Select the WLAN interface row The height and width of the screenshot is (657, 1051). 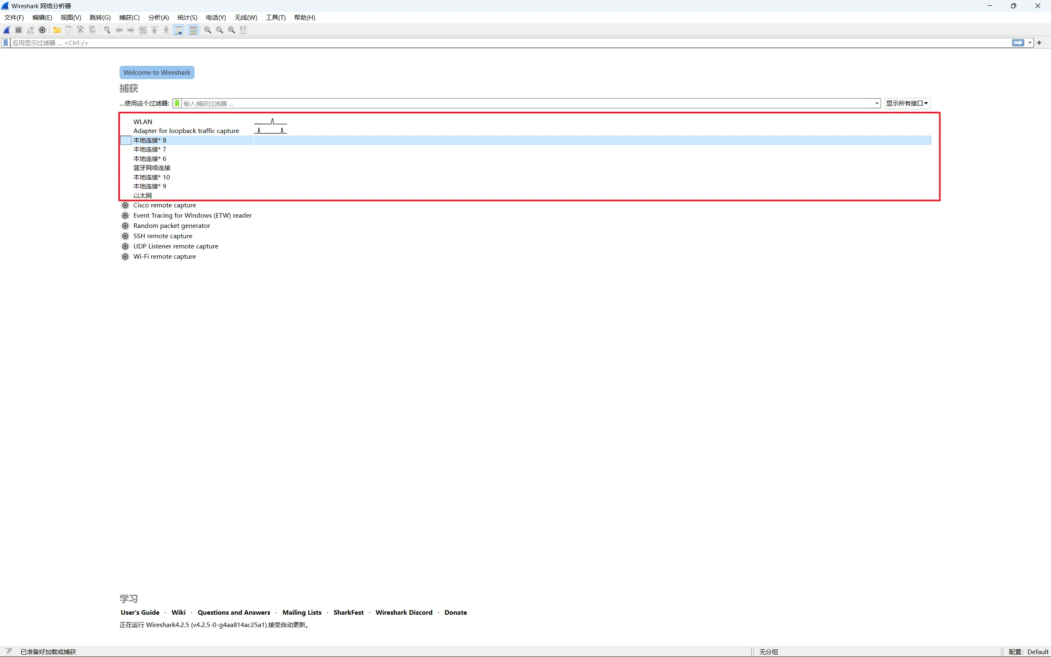525,122
